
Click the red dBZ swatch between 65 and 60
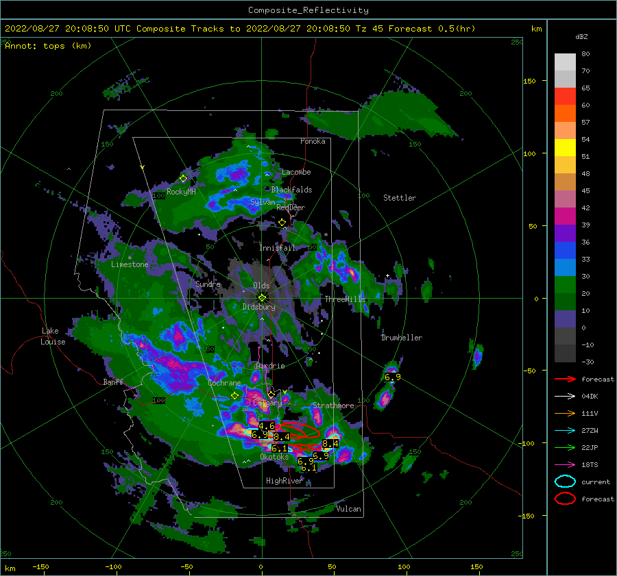pos(565,97)
